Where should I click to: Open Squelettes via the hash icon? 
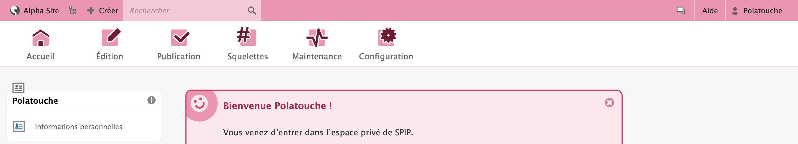pyautogui.click(x=247, y=37)
